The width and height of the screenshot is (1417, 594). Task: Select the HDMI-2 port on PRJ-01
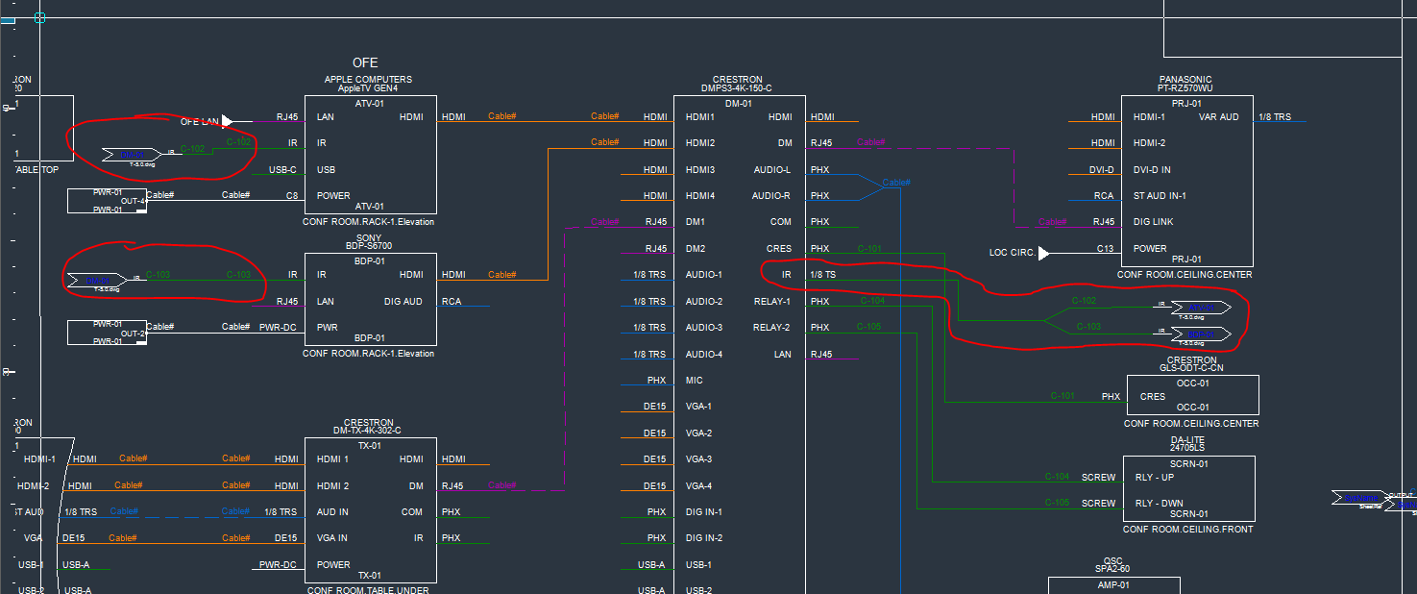coord(1150,143)
